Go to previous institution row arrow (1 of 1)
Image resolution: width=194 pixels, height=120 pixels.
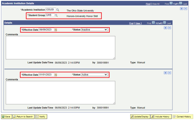[x=171, y=3]
